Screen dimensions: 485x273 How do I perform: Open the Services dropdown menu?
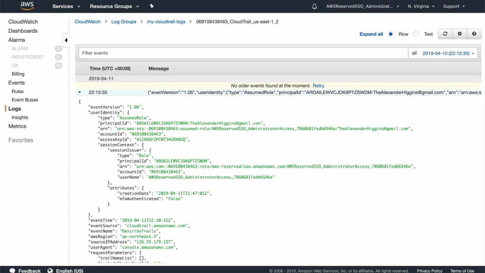(x=66, y=6)
